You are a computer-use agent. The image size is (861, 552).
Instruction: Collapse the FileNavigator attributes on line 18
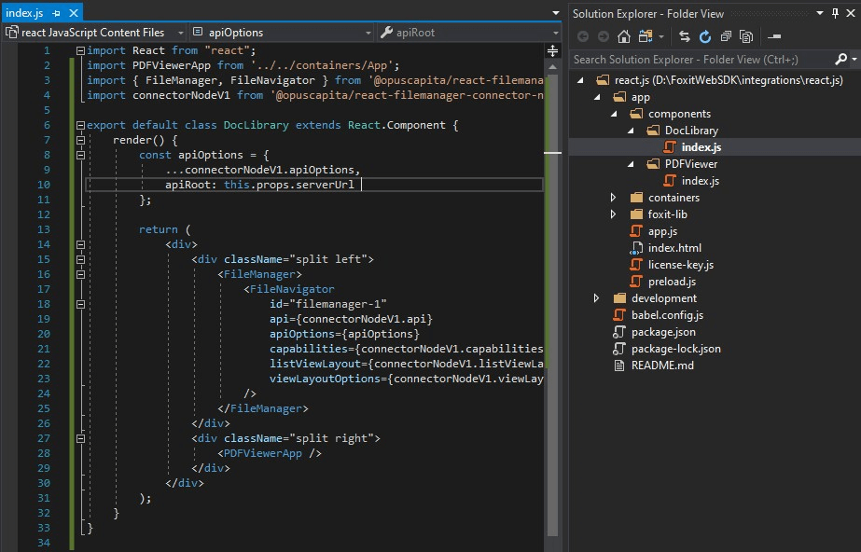click(80, 304)
